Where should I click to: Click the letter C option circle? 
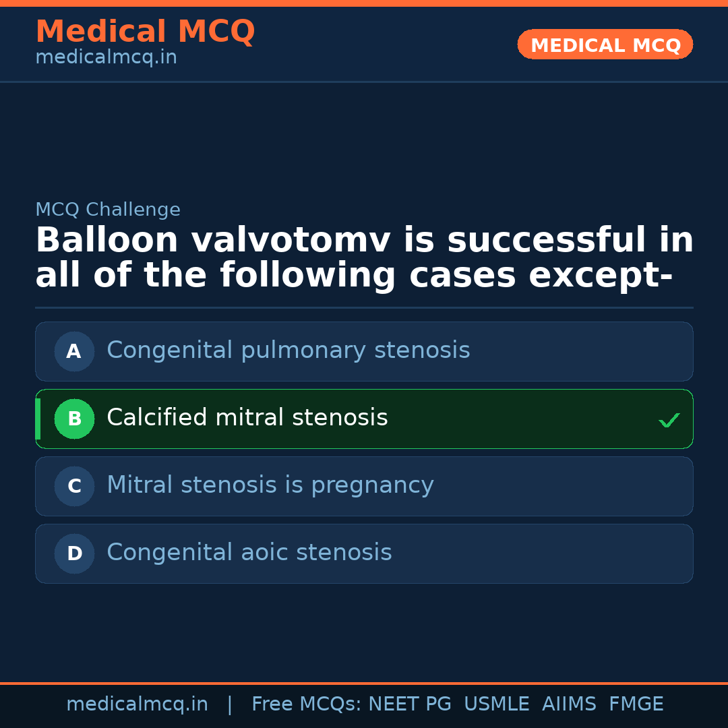pos(74,486)
